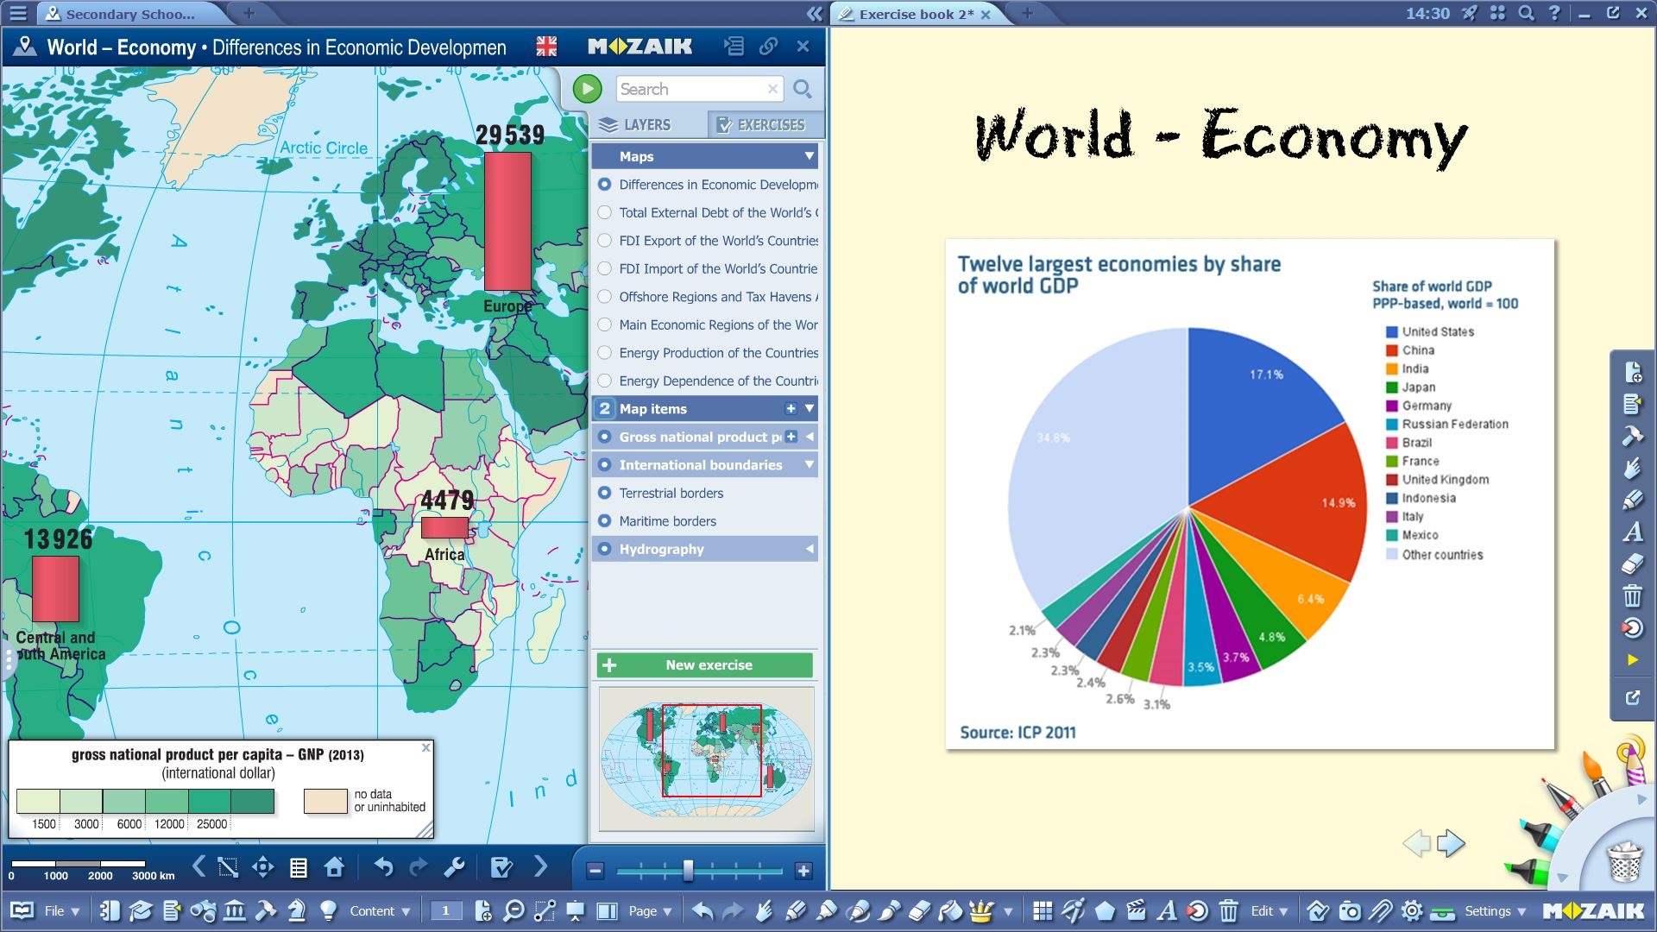Screen dimensions: 1657x932
Task: Open the Settings dropdown menu
Action: click(1495, 910)
